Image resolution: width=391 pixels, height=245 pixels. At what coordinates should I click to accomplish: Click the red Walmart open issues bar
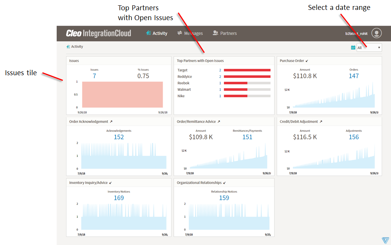tap(235, 90)
